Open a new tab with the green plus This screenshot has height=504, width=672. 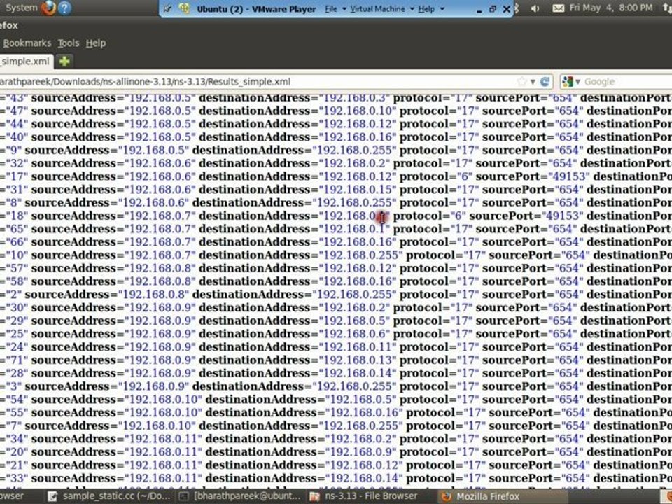pyautogui.click(x=64, y=62)
